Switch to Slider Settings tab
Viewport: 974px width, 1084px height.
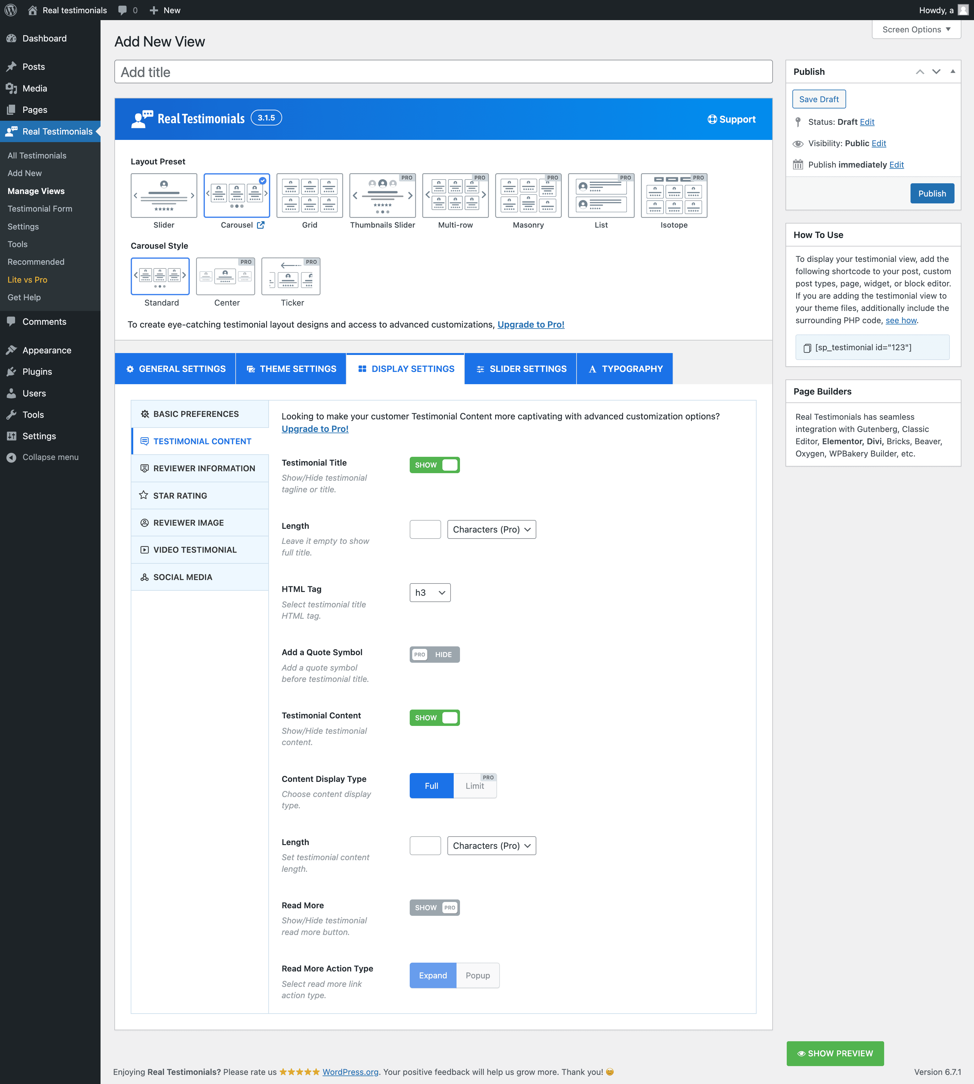coord(521,368)
